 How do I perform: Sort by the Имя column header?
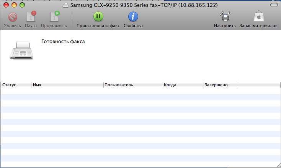pos(67,85)
